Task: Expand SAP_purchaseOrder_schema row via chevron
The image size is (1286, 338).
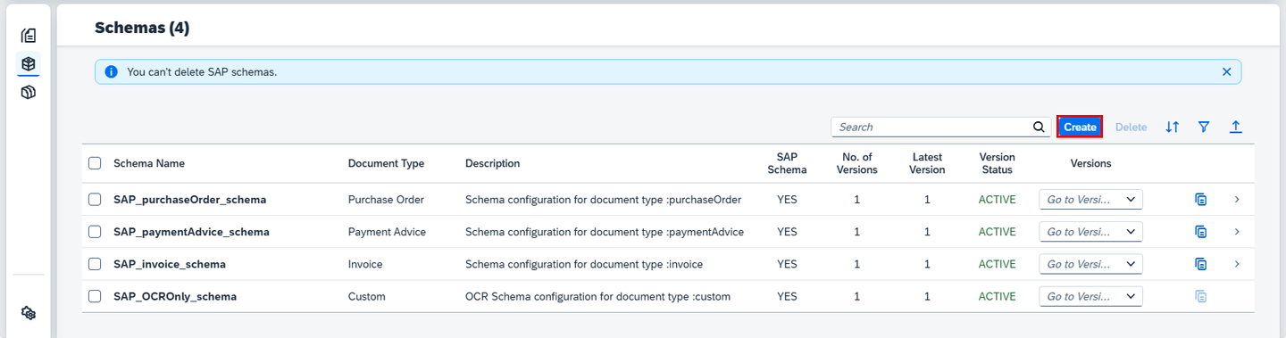Action: pos(1237,200)
